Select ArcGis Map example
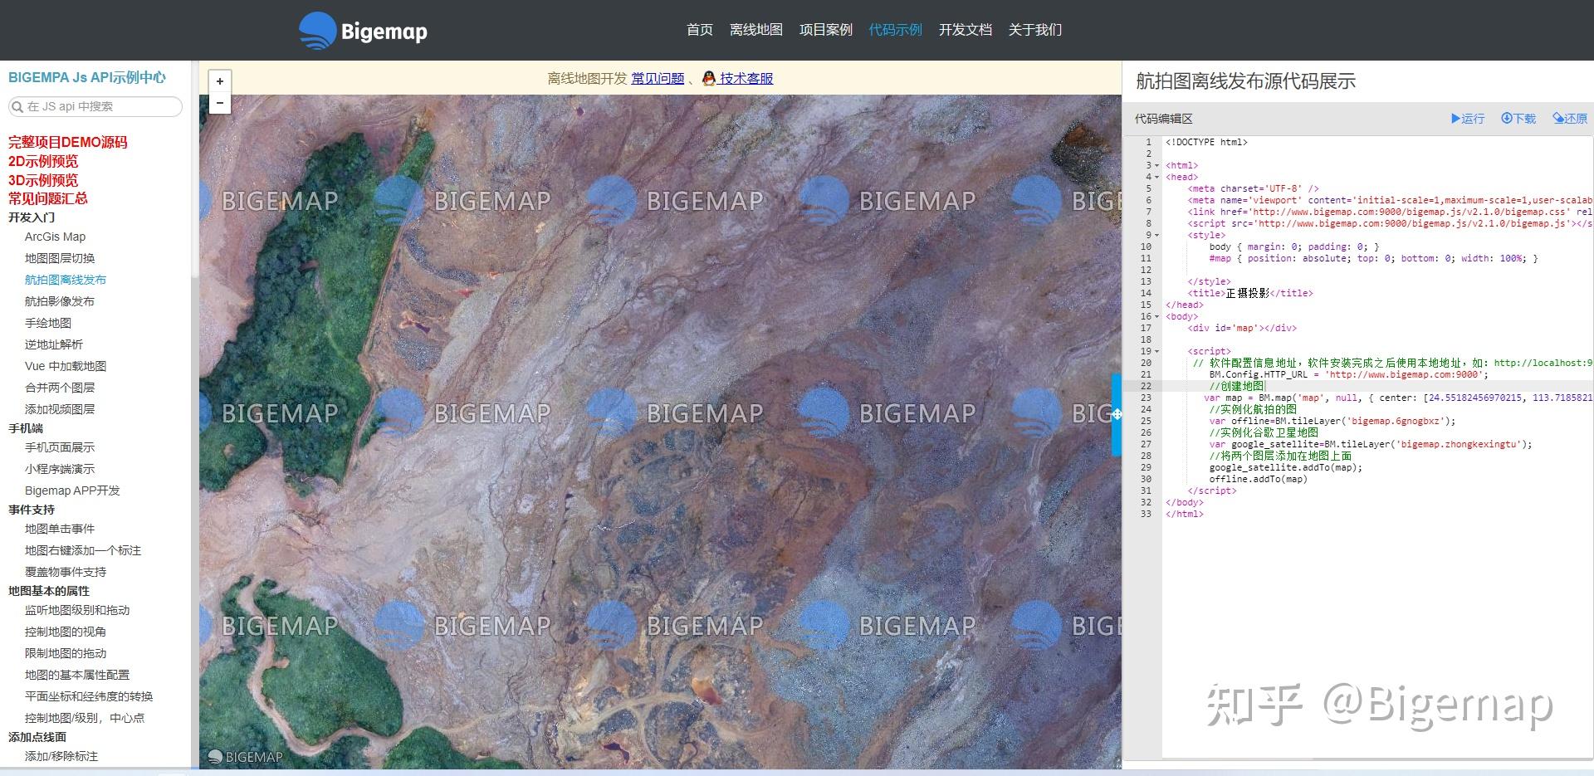Viewport: 1594px width, 776px height. tap(55, 237)
